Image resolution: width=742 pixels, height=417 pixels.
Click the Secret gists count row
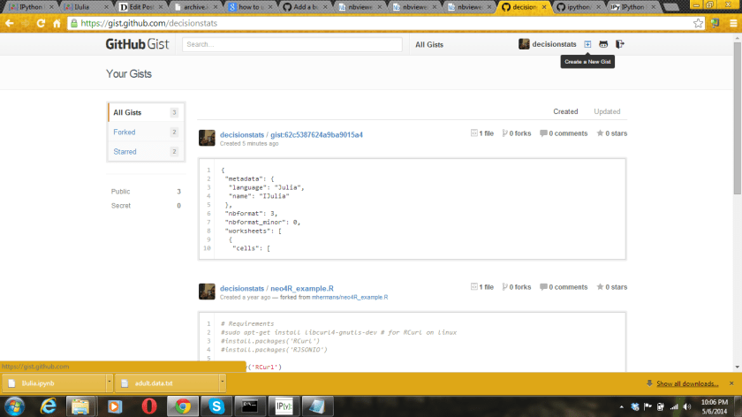pos(146,206)
